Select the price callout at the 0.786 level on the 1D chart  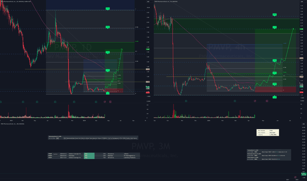[x=108, y=27]
